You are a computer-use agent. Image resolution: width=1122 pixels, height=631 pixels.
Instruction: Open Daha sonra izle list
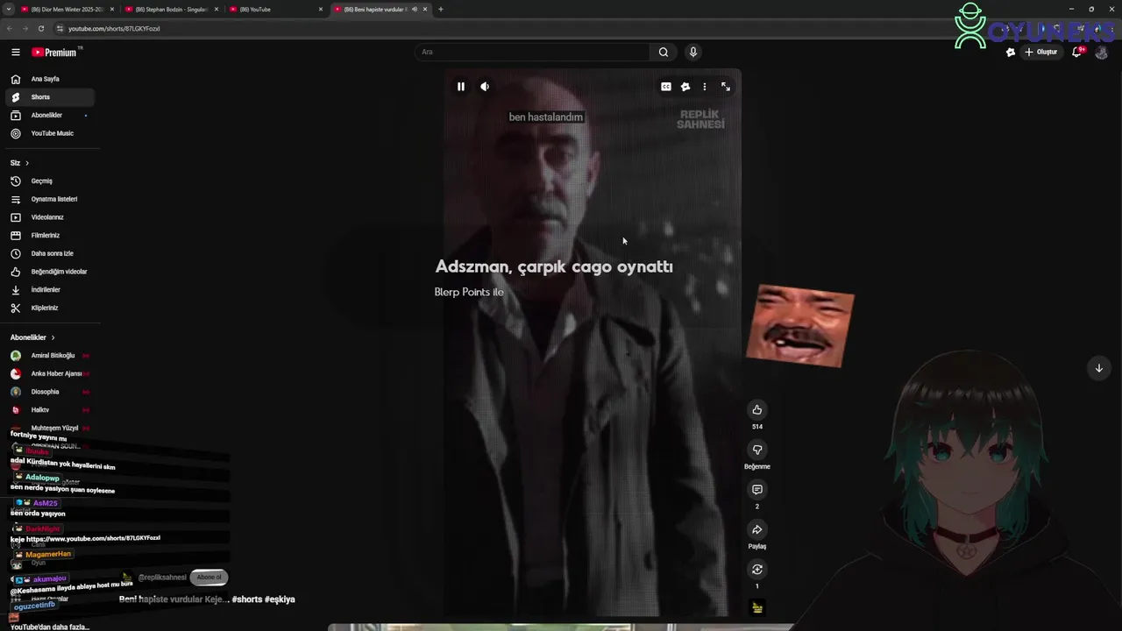coord(49,253)
